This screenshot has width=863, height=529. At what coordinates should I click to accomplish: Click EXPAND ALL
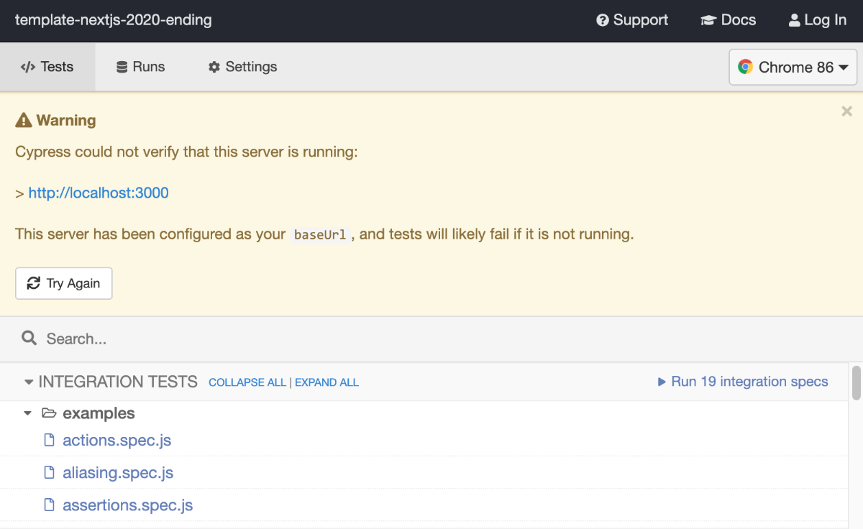click(327, 382)
